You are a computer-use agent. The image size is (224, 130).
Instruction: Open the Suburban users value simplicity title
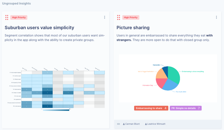(39, 28)
